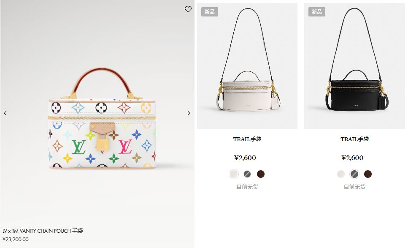Screen dimensions: 408x248
Task: Select the slashed black swatch under the black bag
Action: click(354, 174)
